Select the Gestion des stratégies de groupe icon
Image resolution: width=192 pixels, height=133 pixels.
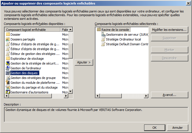pos(8,78)
